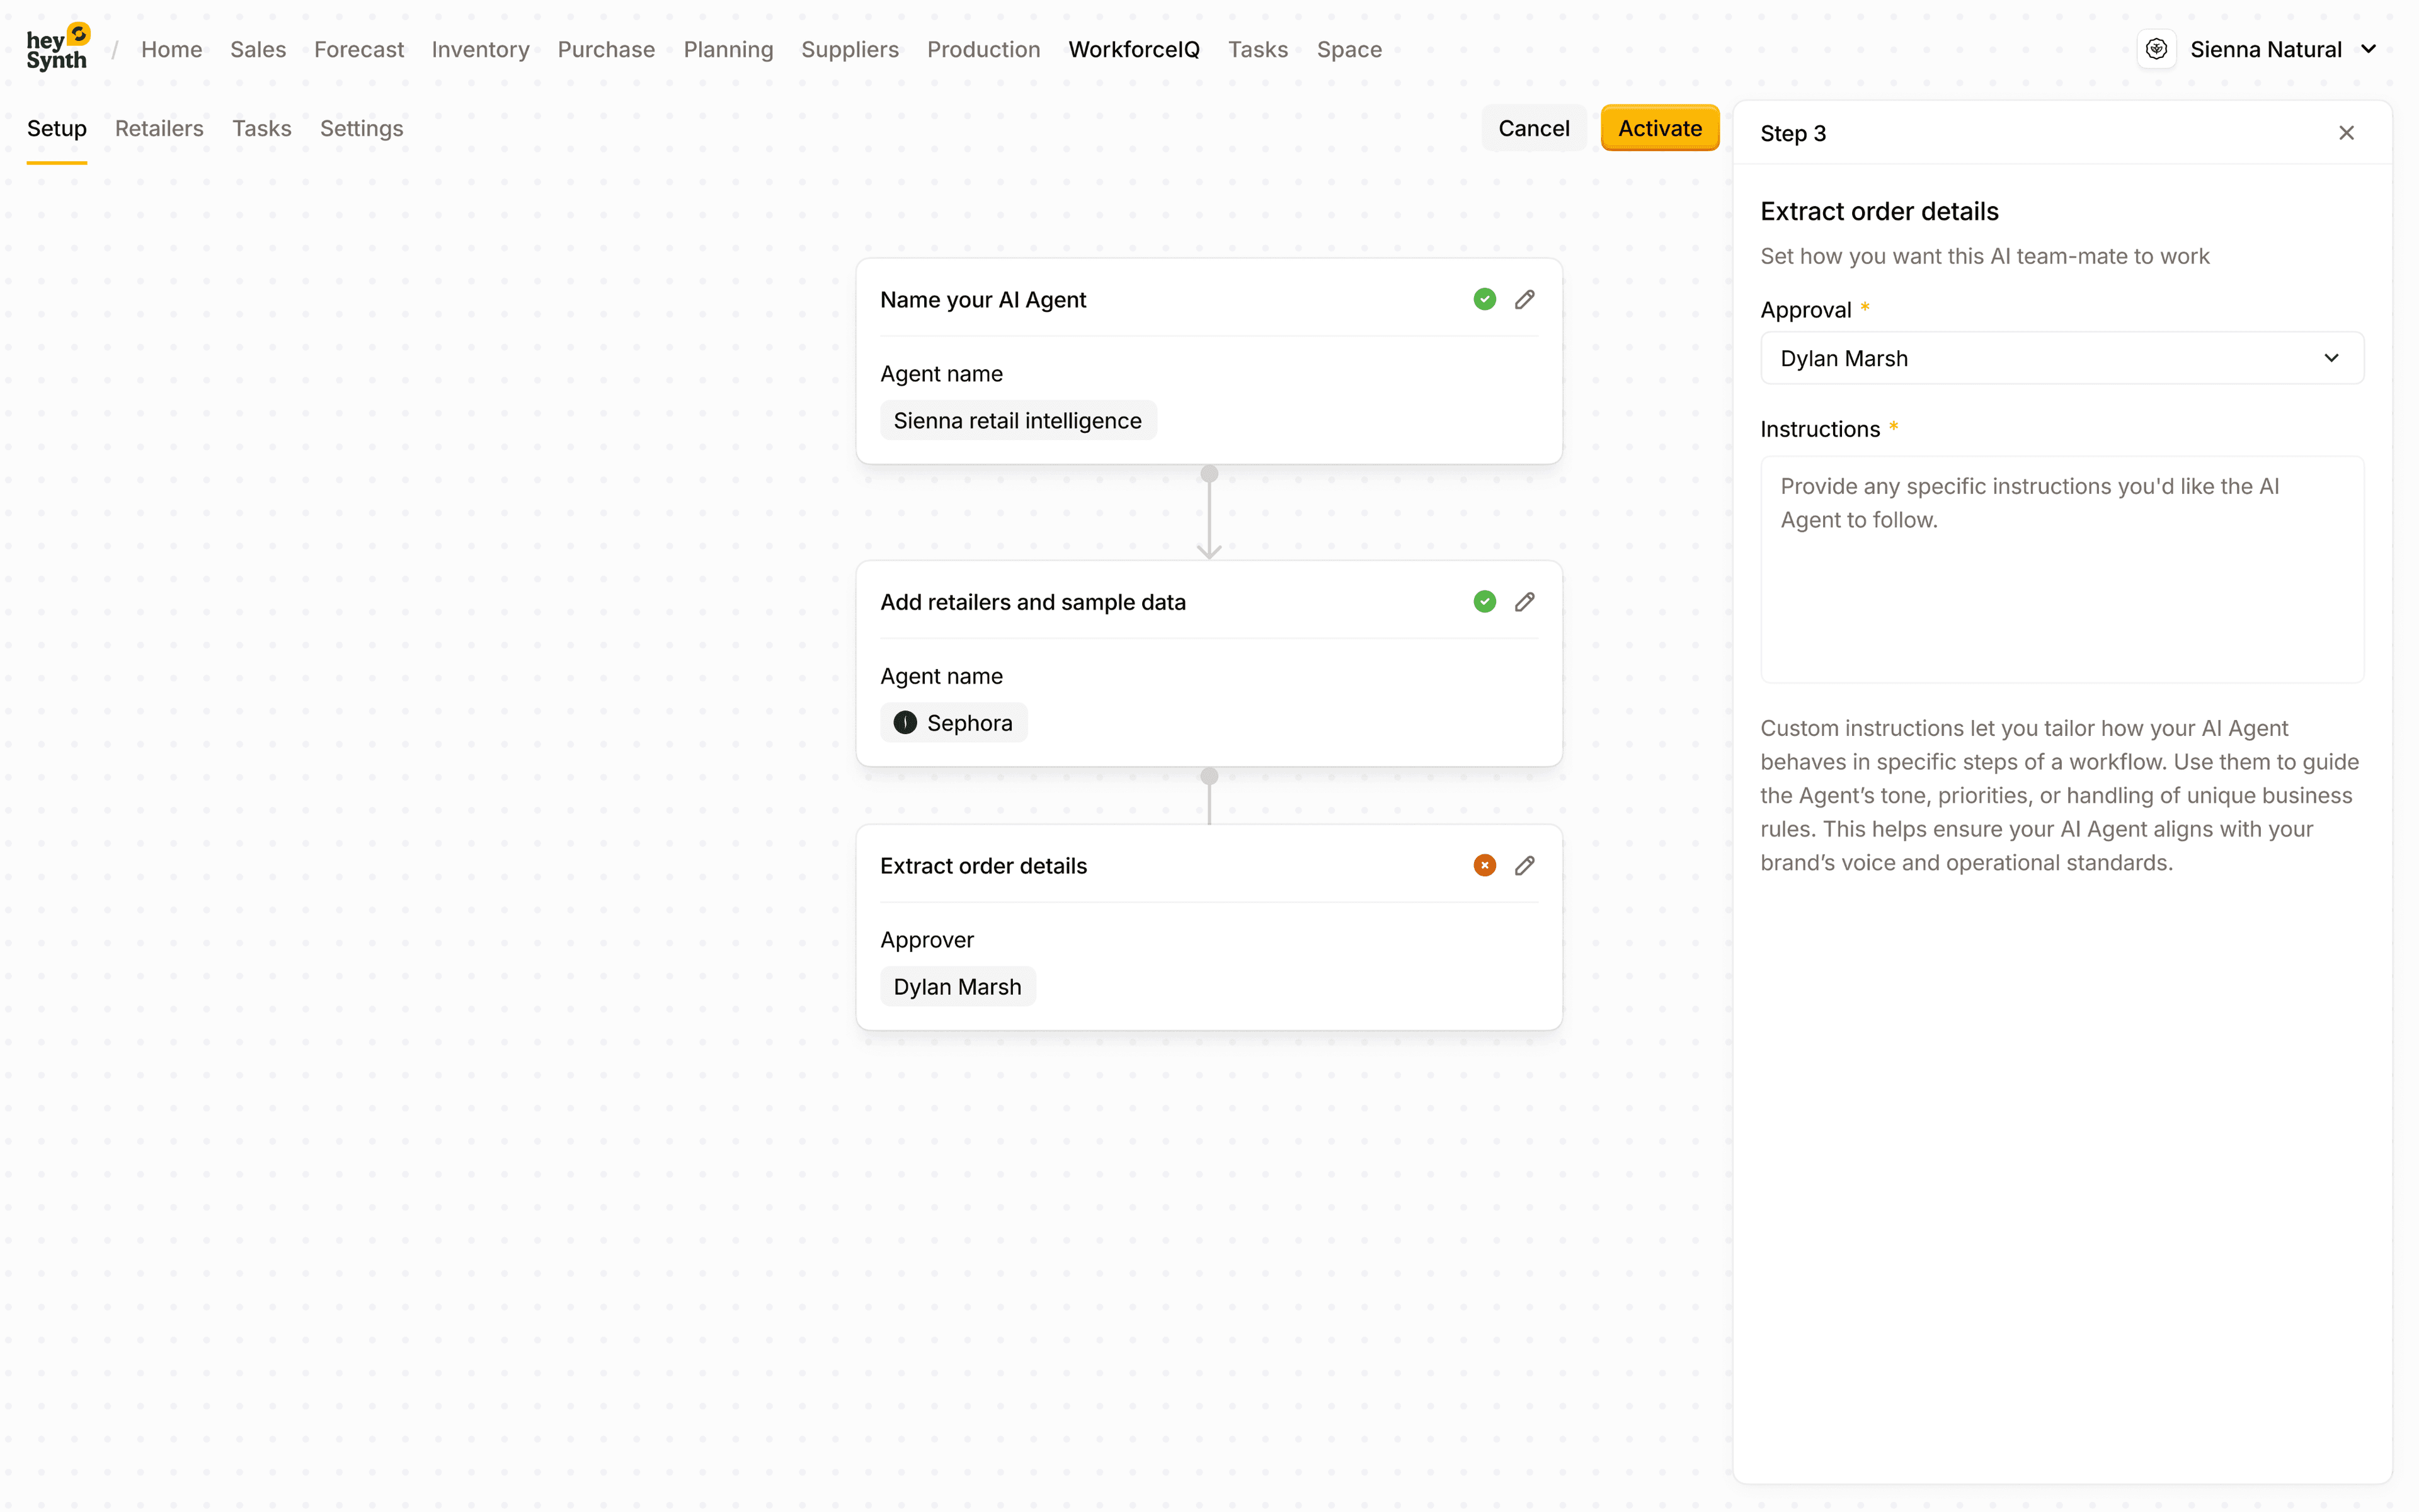
Task: Switch to the Retailers tab
Action: tap(159, 128)
